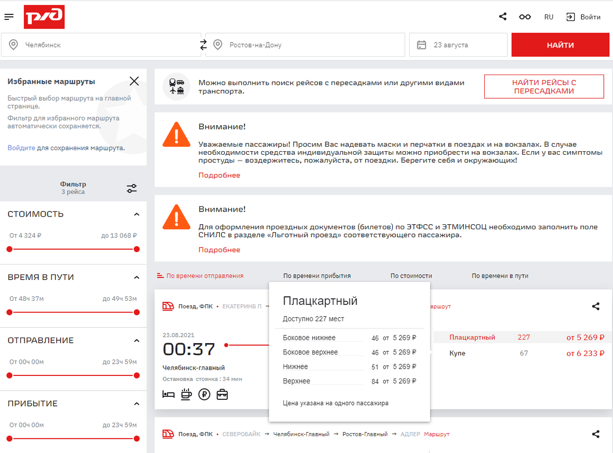Open Подробнее link under СНИЛС warning

(219, 250)
